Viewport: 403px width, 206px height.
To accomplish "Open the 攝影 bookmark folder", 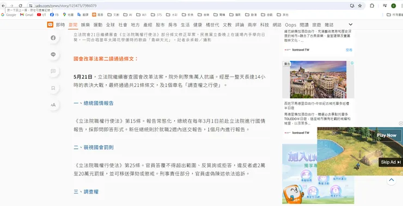I will tap(235, 15).
